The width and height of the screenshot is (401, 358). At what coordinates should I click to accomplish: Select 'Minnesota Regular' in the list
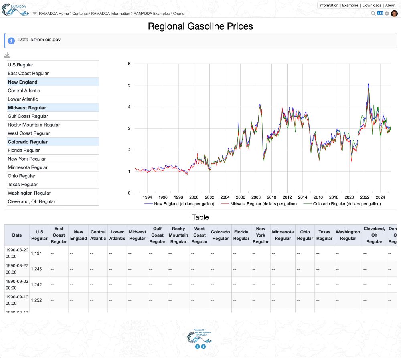coord(53,167)
